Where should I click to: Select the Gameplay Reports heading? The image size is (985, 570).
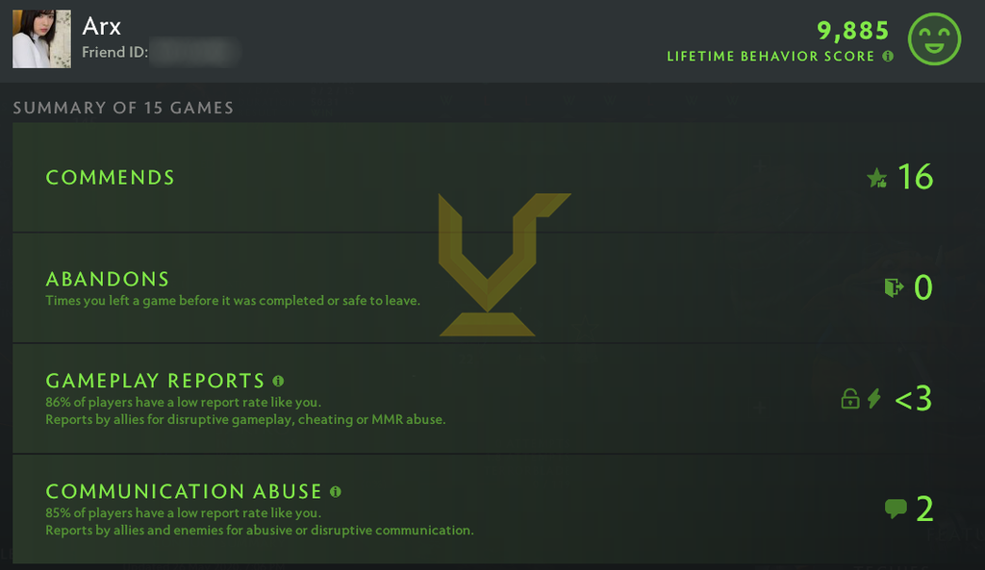(155, 381)
